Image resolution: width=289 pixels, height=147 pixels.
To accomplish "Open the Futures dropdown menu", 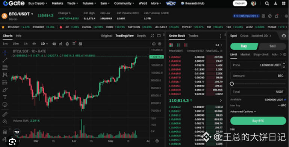I will (89, 3).
